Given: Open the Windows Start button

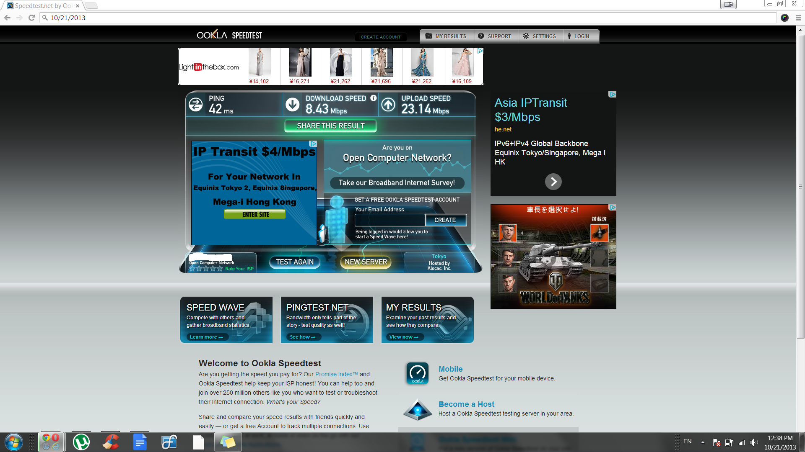Looking at the screenshot, I should pyautogui.click(x=13, y=442).
